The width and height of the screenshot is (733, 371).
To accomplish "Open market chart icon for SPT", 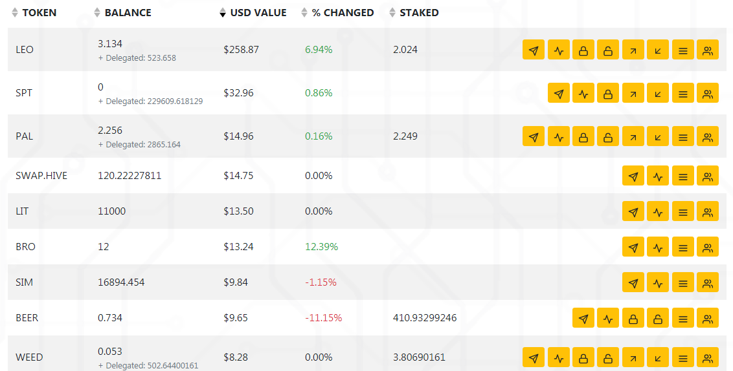I will (583, 93).
